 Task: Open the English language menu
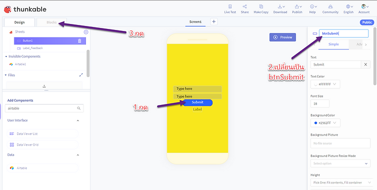click(x=348, y=9)
